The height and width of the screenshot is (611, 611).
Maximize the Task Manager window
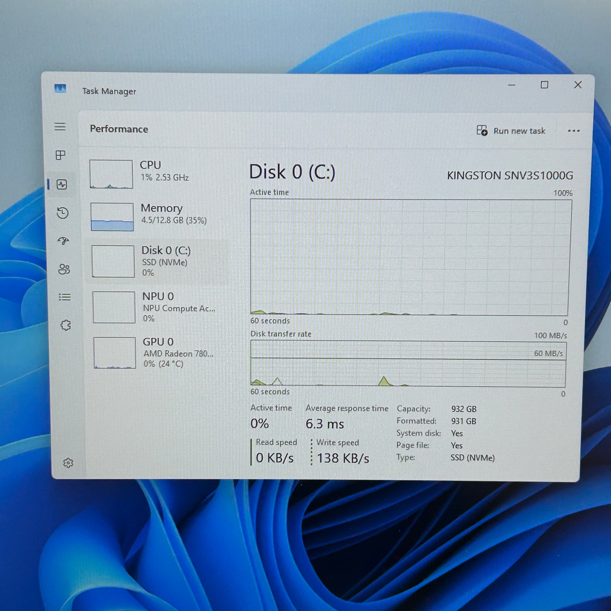[x=544, y=85]
